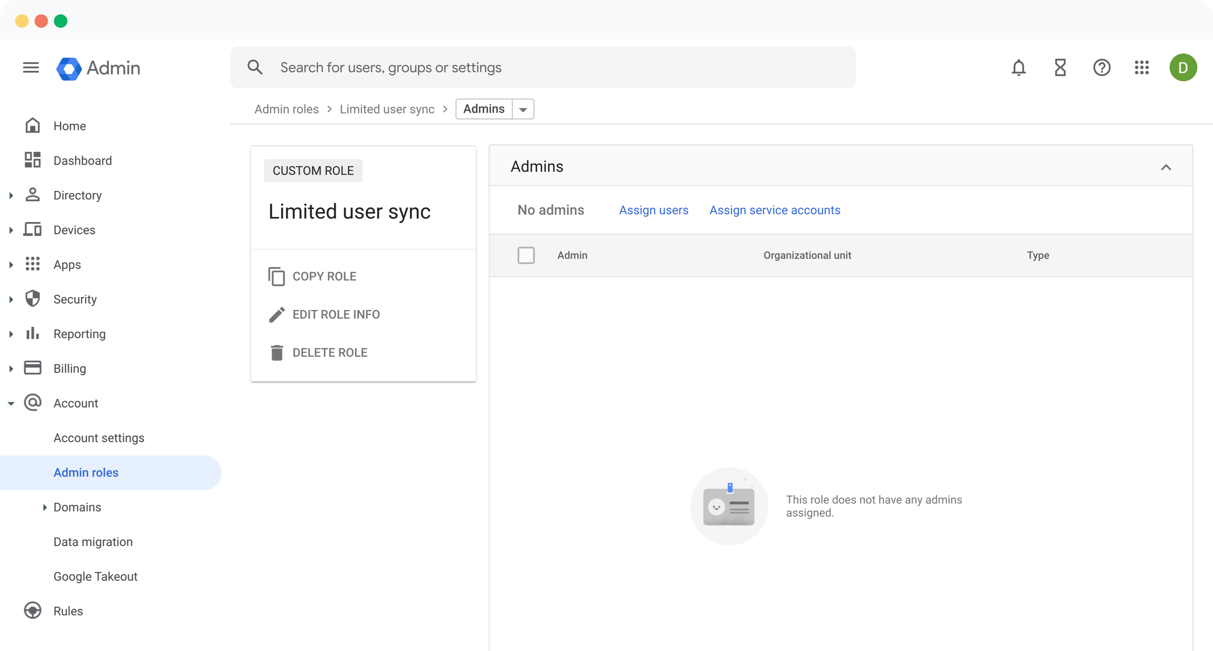The height and width of the screenshot is (651, 1213).
Task: Expand the Security section arrow
Action: click(11, 299)
